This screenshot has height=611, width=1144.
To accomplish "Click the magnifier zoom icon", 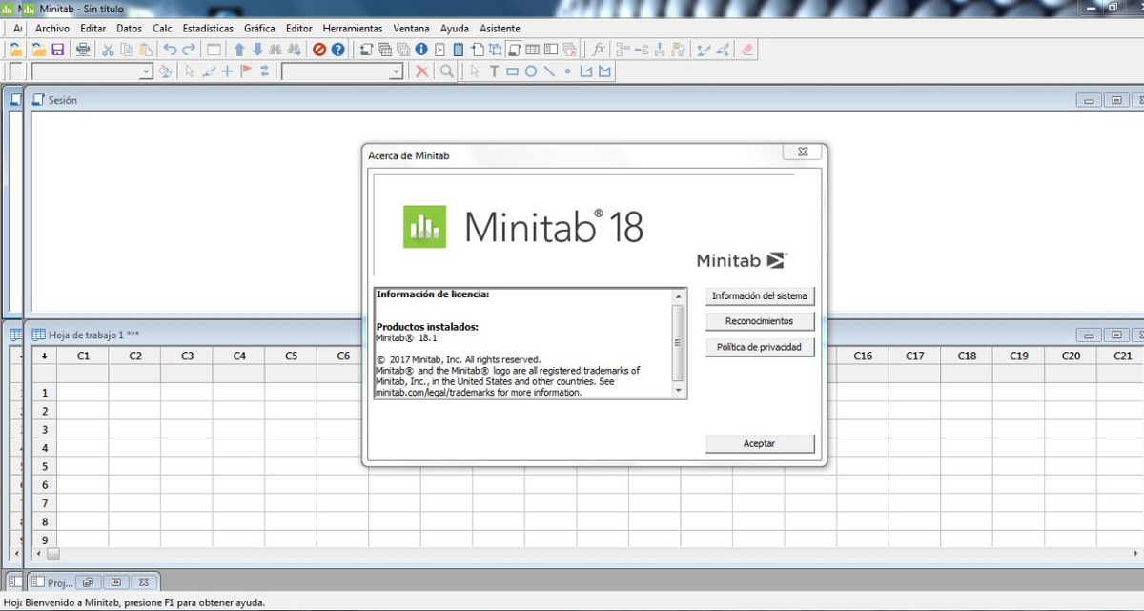I will pyautogui.click(x=446, y=71).
